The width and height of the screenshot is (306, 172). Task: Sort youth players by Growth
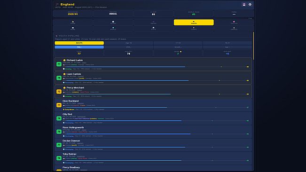178,47
